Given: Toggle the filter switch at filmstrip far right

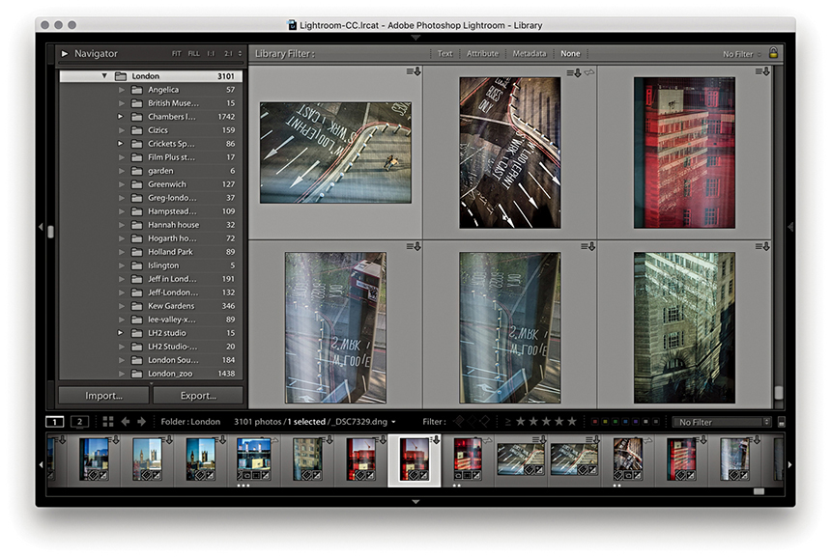Looking at the screenshot, I should 781,422.
